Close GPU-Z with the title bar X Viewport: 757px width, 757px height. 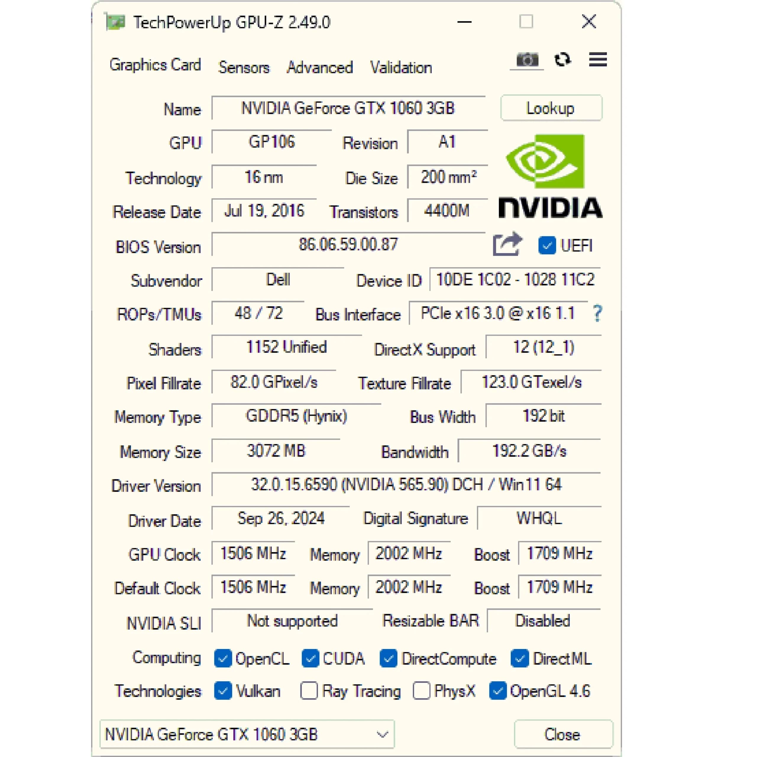click(x=589, y=22)
